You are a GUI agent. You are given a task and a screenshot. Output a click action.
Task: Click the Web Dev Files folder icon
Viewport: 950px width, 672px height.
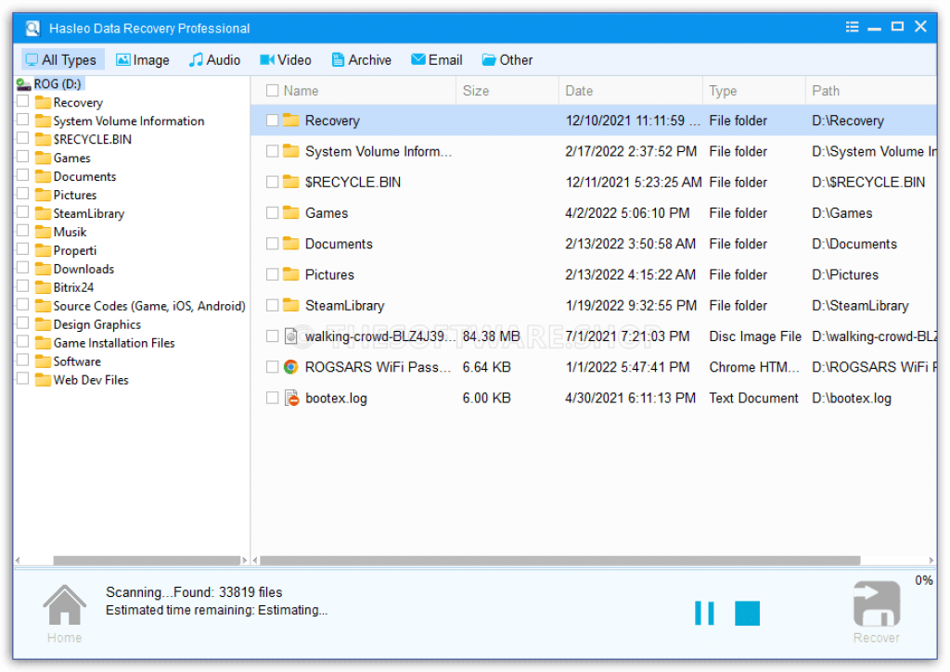(x=43, y=380)
